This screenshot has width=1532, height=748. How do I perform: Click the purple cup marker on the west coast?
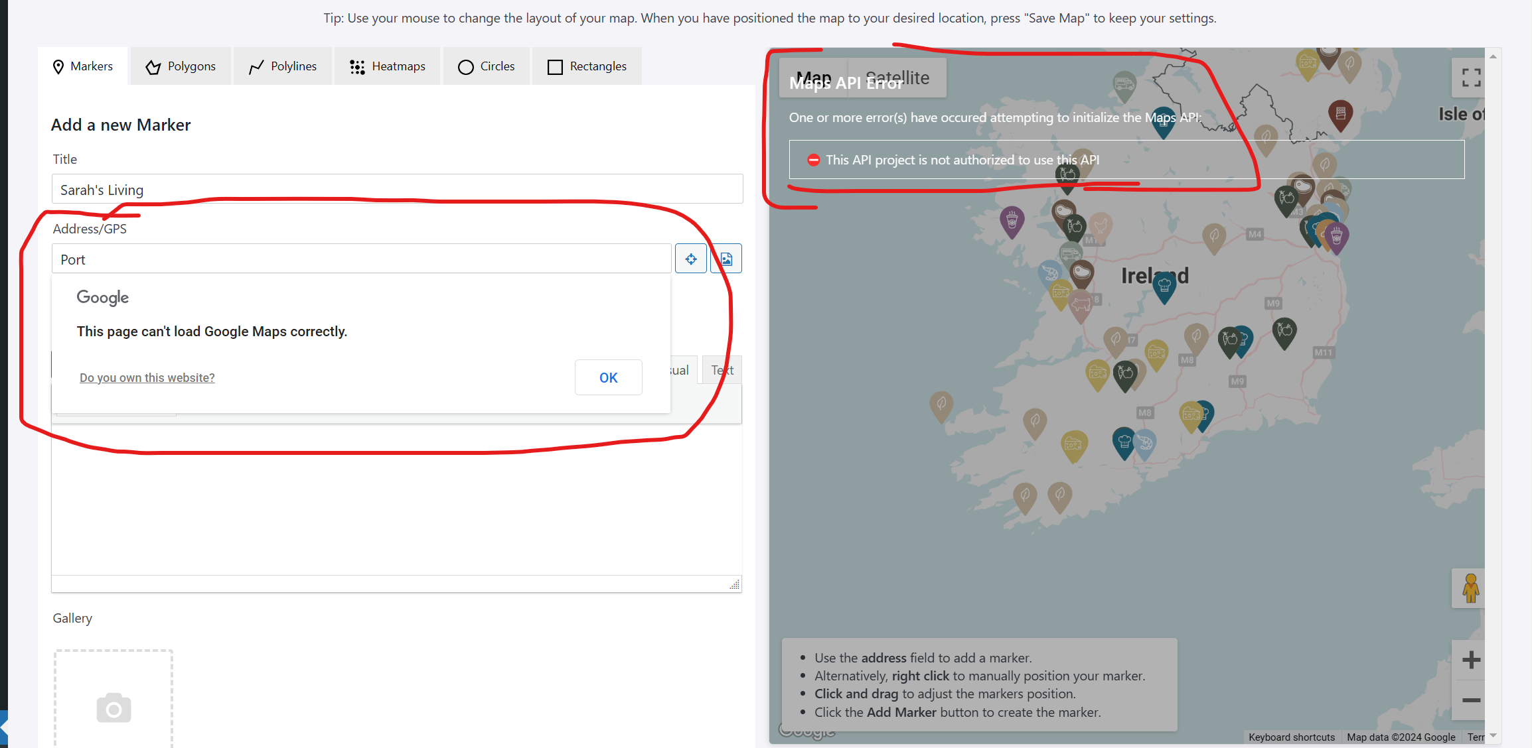click(1012, 221)
